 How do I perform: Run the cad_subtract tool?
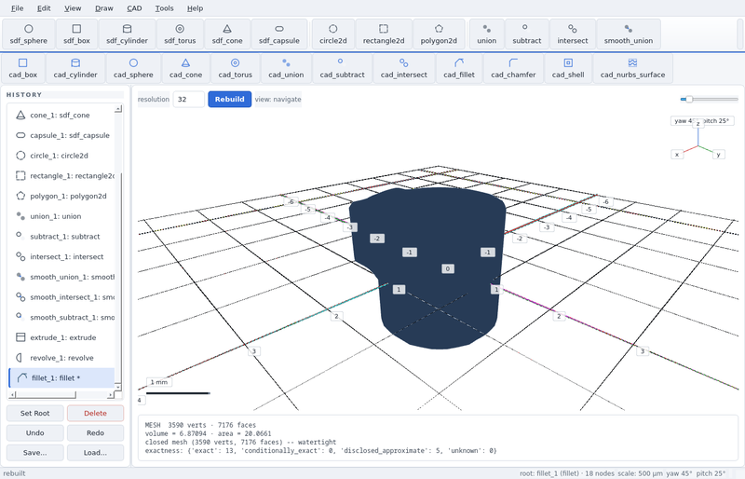342,68
